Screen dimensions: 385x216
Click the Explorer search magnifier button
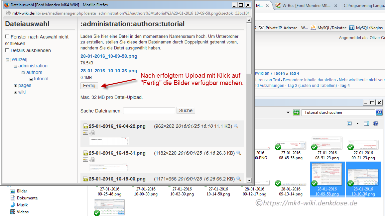coord(379,112)
